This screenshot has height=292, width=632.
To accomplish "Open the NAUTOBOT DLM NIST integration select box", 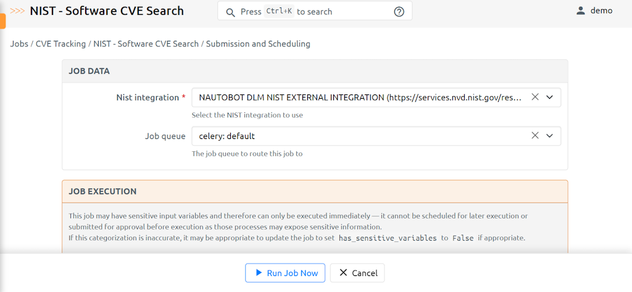I will click(361, 98).
